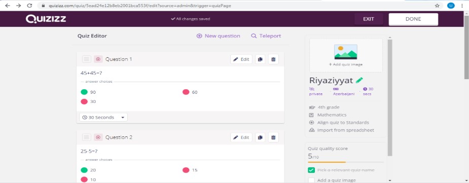Click the 'Quiz quality score' label
The image size is (469, 183).
click(328, 149)
